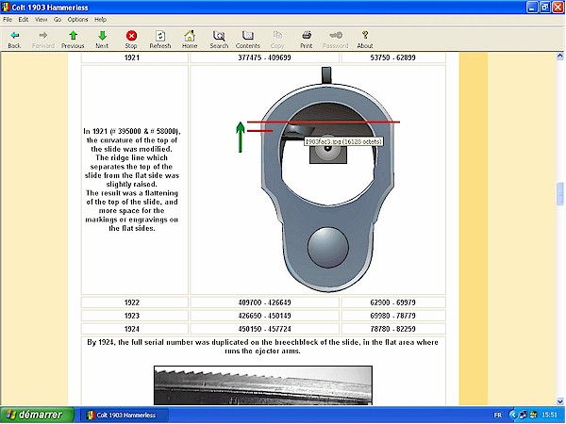Image resolution: width=566 pixels, height=424 pixels.
Task: Print the current page
Action: click(306, 40)
